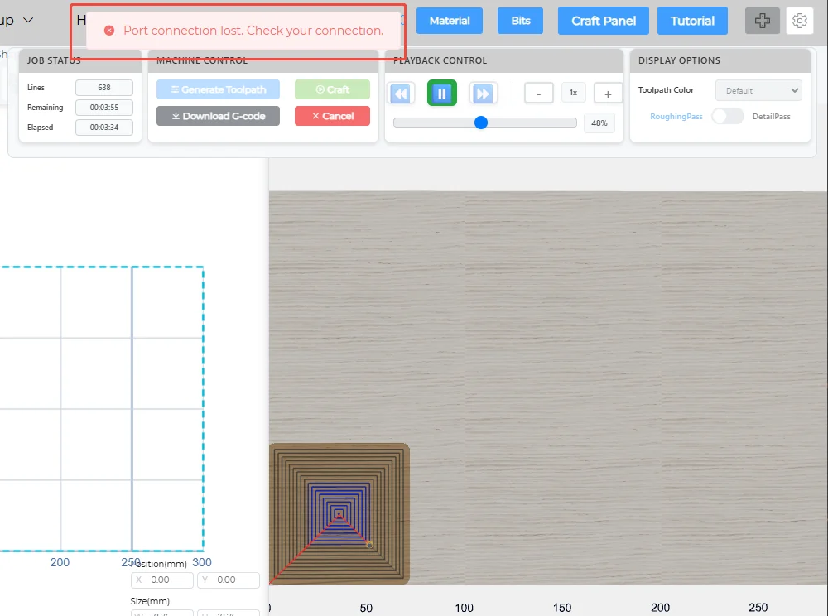Click the Lines count field
Image resolution: width=828 pixels, height=616 pixels.
pos(104,88)
